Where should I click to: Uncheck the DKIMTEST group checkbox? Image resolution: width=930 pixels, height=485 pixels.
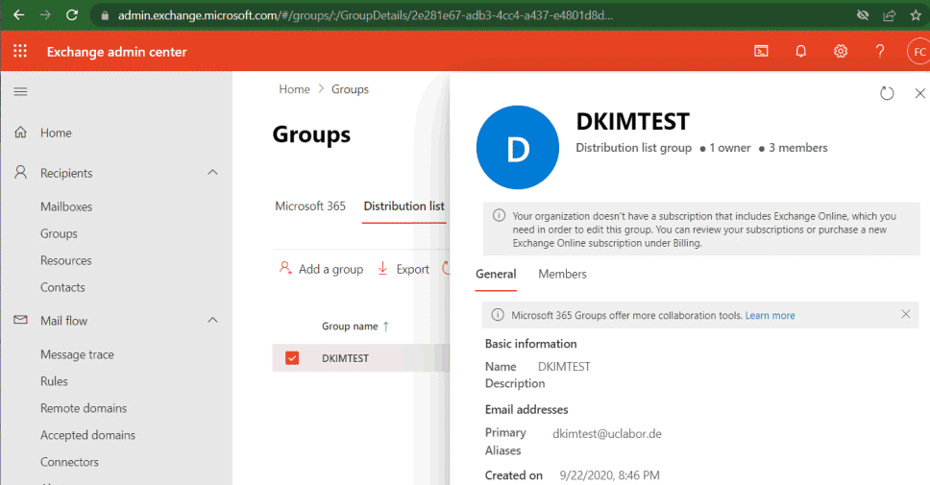[292, 358]
